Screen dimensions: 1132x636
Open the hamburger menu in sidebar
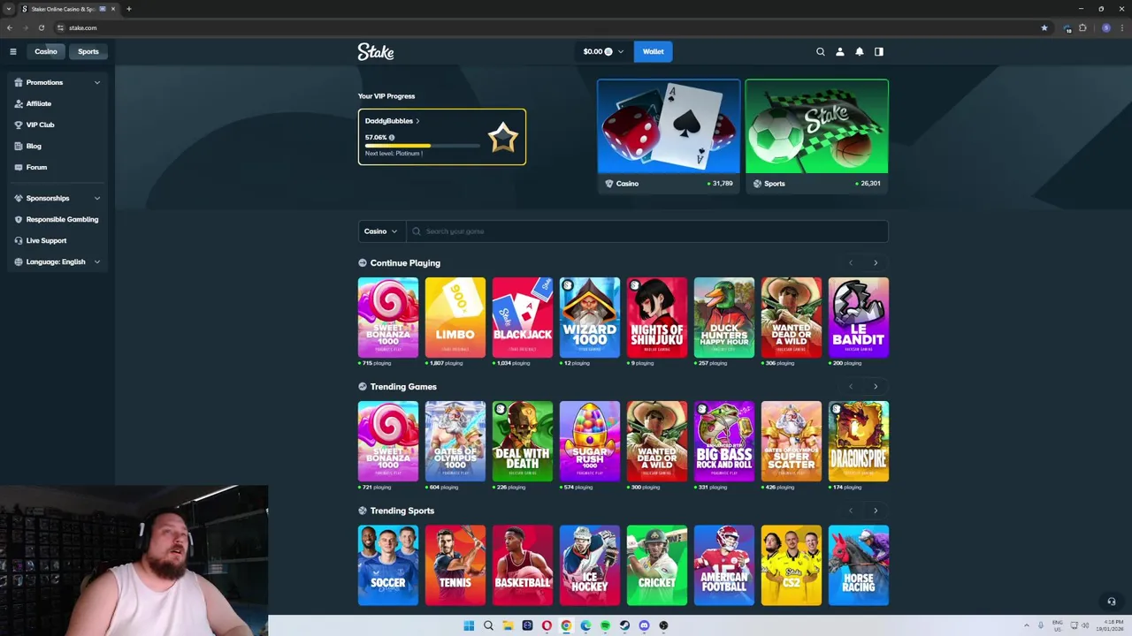(x=13, y=51)
